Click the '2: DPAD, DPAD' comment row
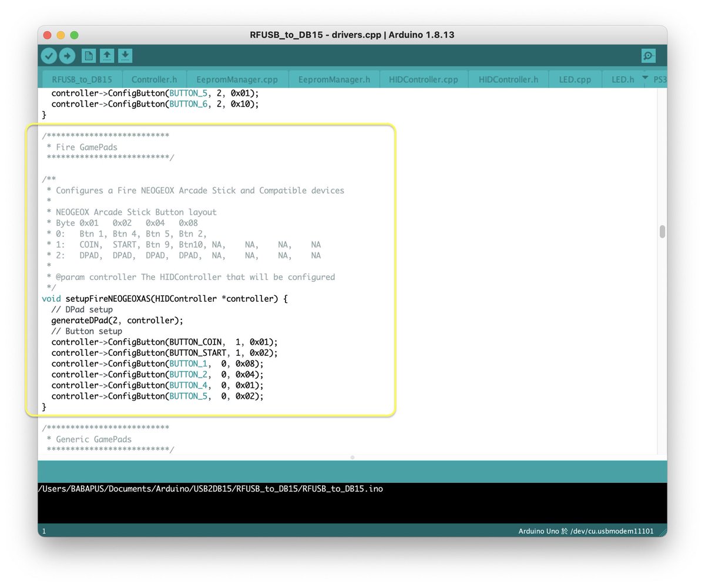 tap(184, 255)
